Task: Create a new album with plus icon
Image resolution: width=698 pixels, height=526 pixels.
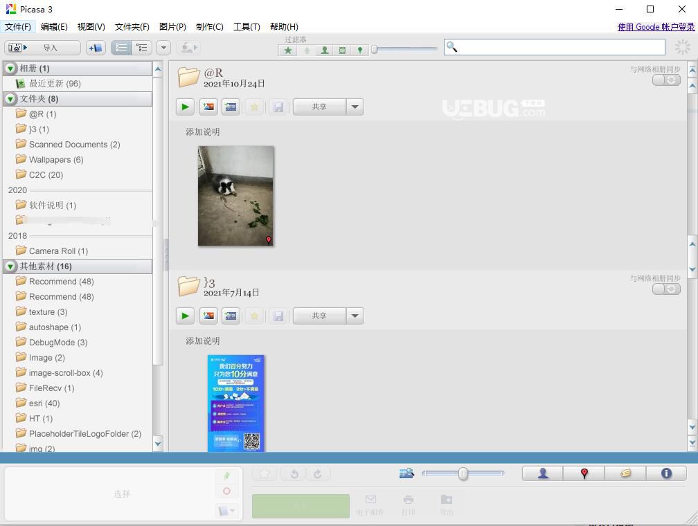Action: pyautogui.click(x=96, y=48)
